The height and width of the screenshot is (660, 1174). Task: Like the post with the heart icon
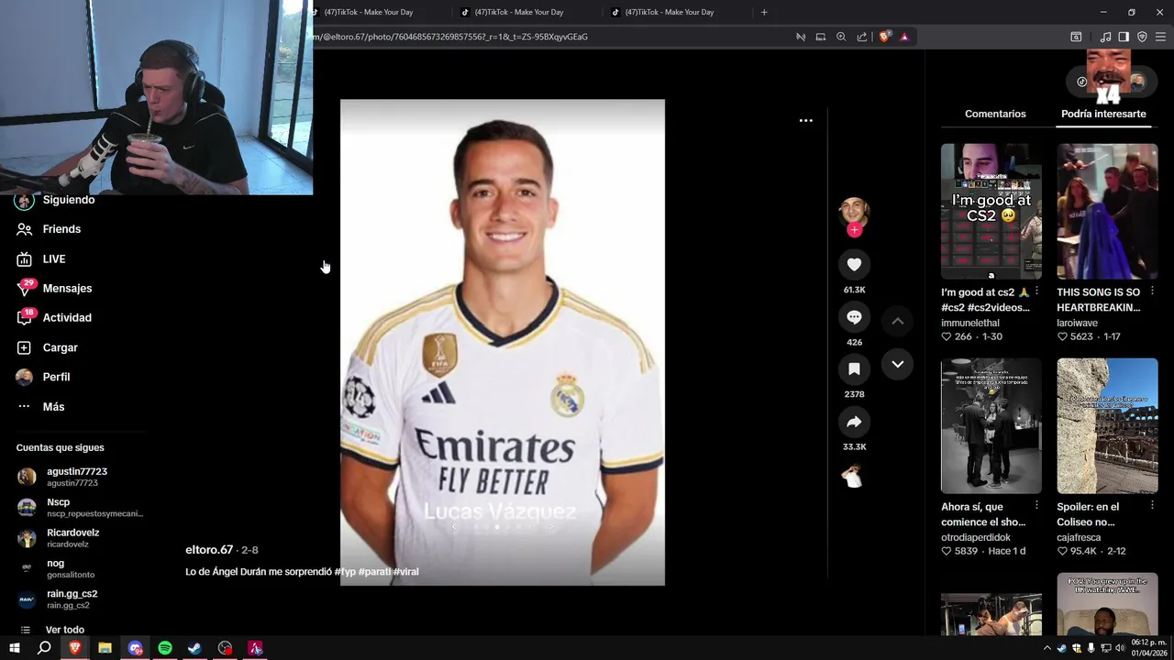coord(854,264)
